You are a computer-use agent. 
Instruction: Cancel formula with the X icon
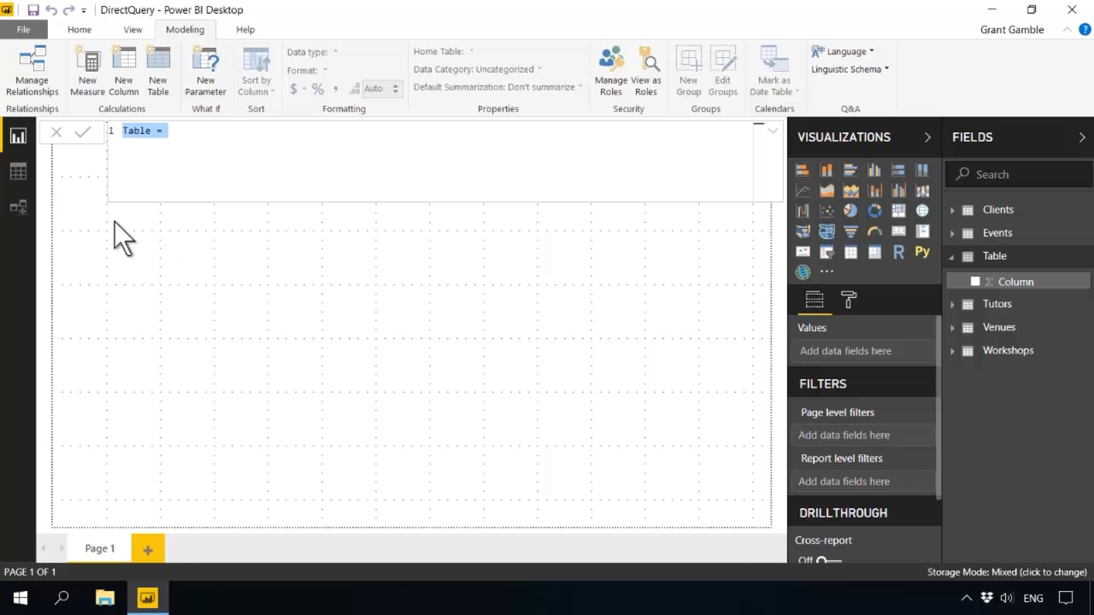56,132
